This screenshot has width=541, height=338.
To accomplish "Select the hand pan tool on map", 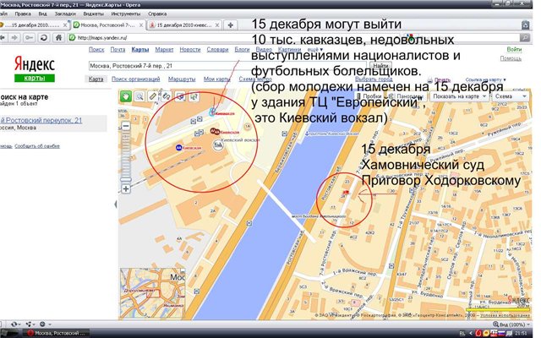I will (125, 95).
